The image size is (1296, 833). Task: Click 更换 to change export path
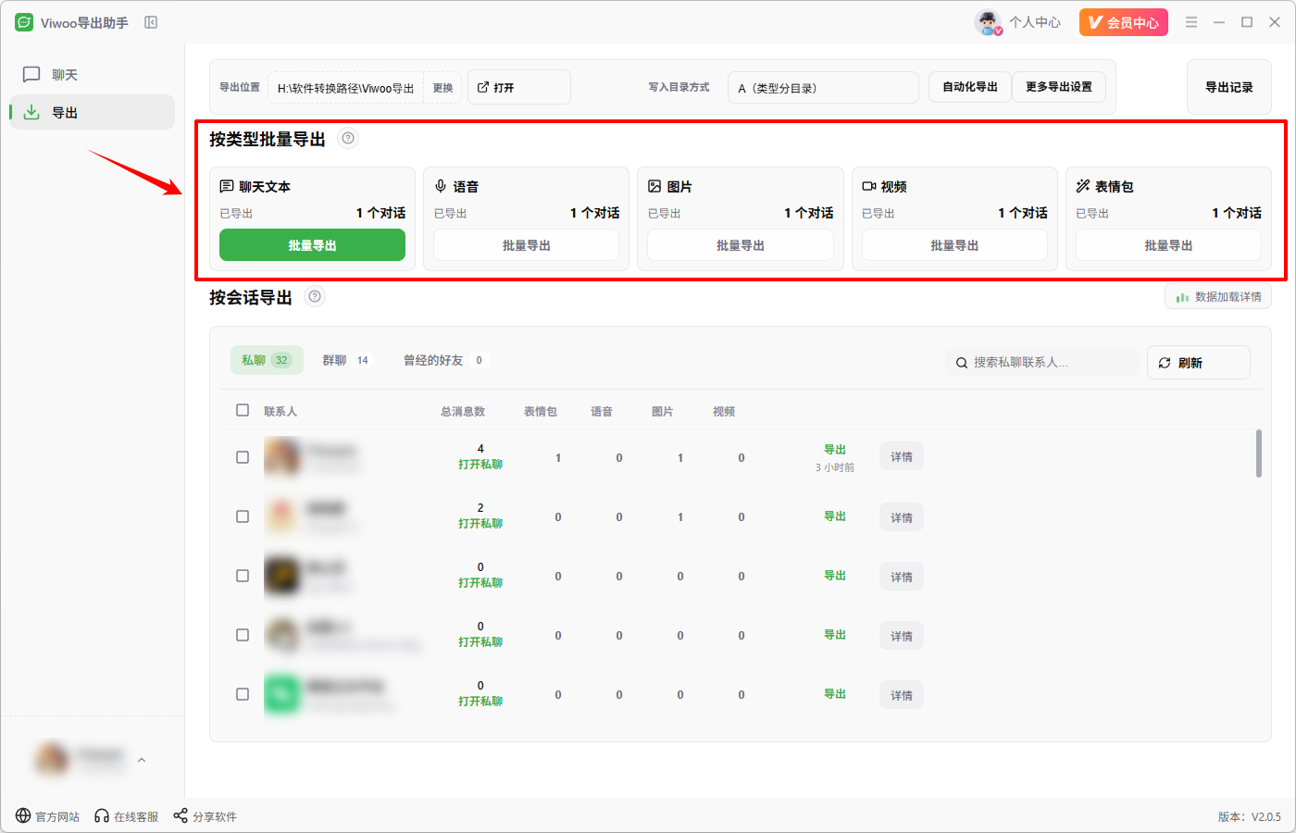tap(443, 88)
